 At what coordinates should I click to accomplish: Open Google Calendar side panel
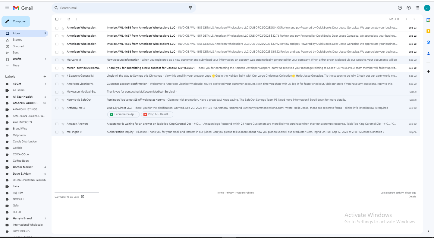(x=428, y=20)
